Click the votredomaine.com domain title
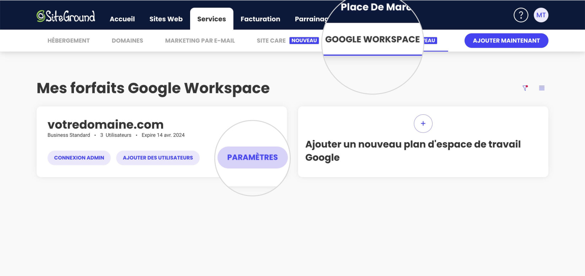This screenshot has width=585, height=276. click(106, 124)
